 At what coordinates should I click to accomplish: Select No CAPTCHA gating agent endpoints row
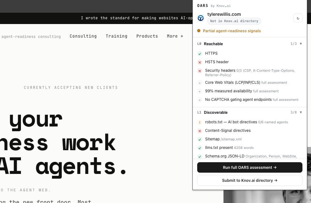pos(252,100)
